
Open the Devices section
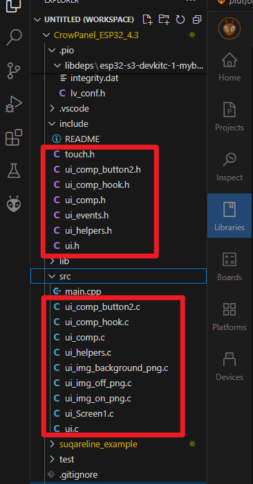click(x=229, y=366)
